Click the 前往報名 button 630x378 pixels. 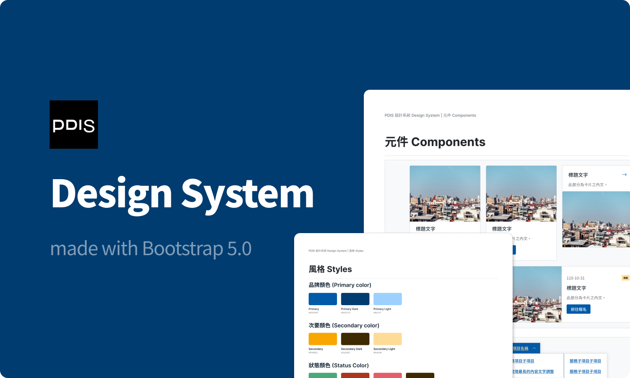click(x=578, y=309)
